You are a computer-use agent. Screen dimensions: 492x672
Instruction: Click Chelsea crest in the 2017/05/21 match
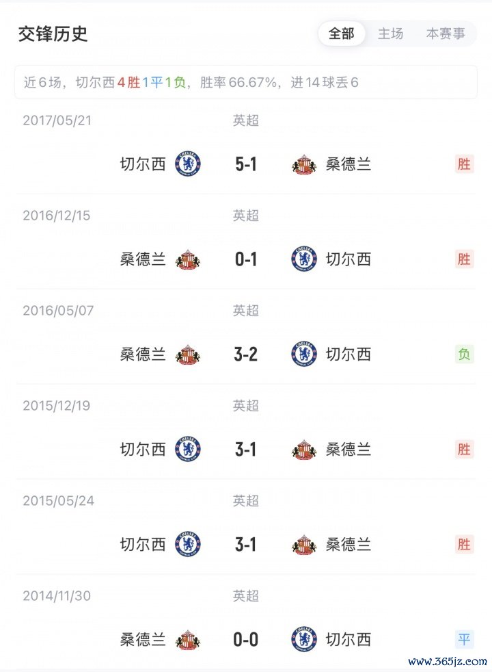point(188,164)
